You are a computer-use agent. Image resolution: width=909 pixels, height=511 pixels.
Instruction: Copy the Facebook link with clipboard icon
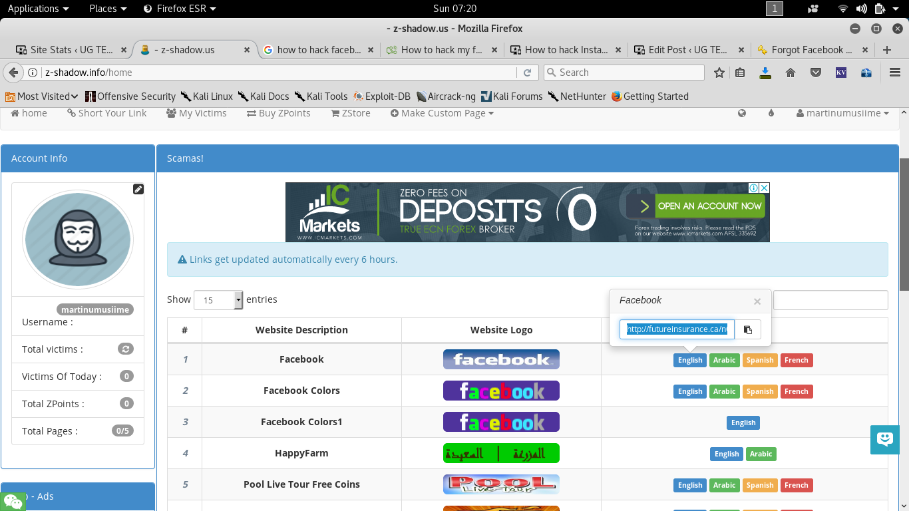[748, 329]
